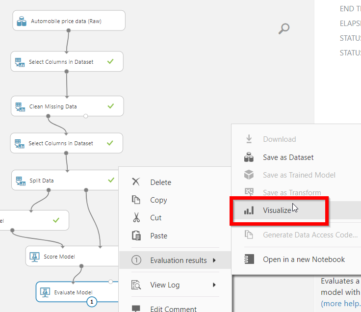Click the Generate Data Access Code icon

click(249, 234)
